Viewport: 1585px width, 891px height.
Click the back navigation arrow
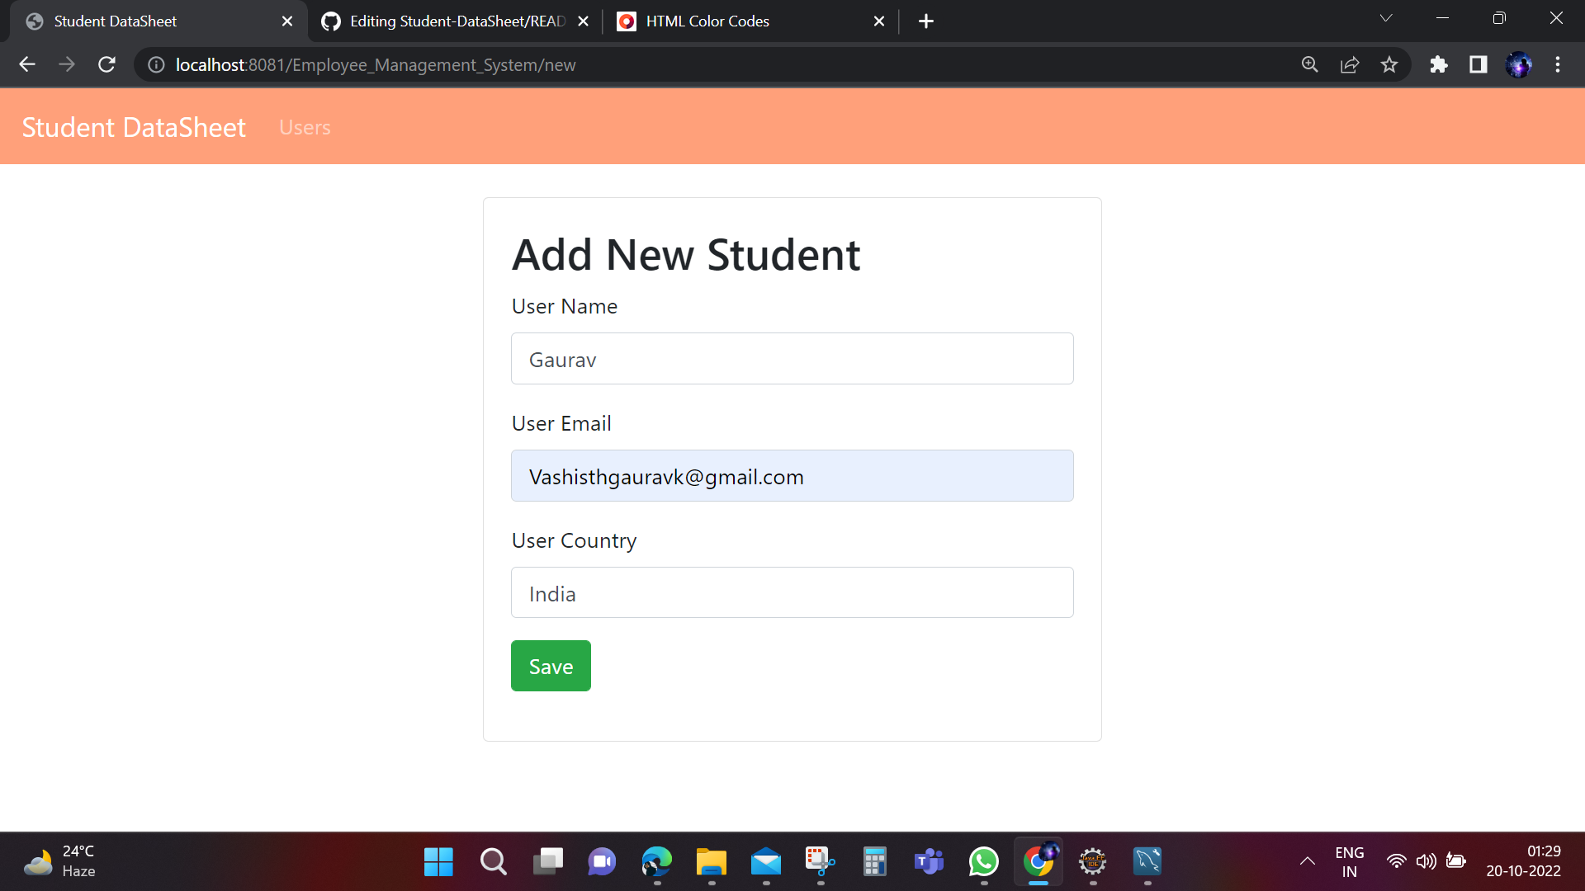click(27, 64)
